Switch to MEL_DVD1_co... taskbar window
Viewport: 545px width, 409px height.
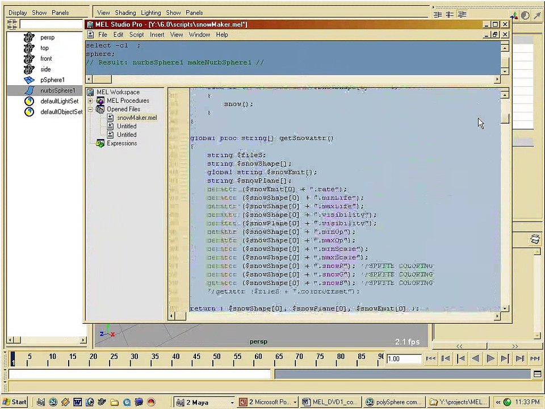point(330,402)
